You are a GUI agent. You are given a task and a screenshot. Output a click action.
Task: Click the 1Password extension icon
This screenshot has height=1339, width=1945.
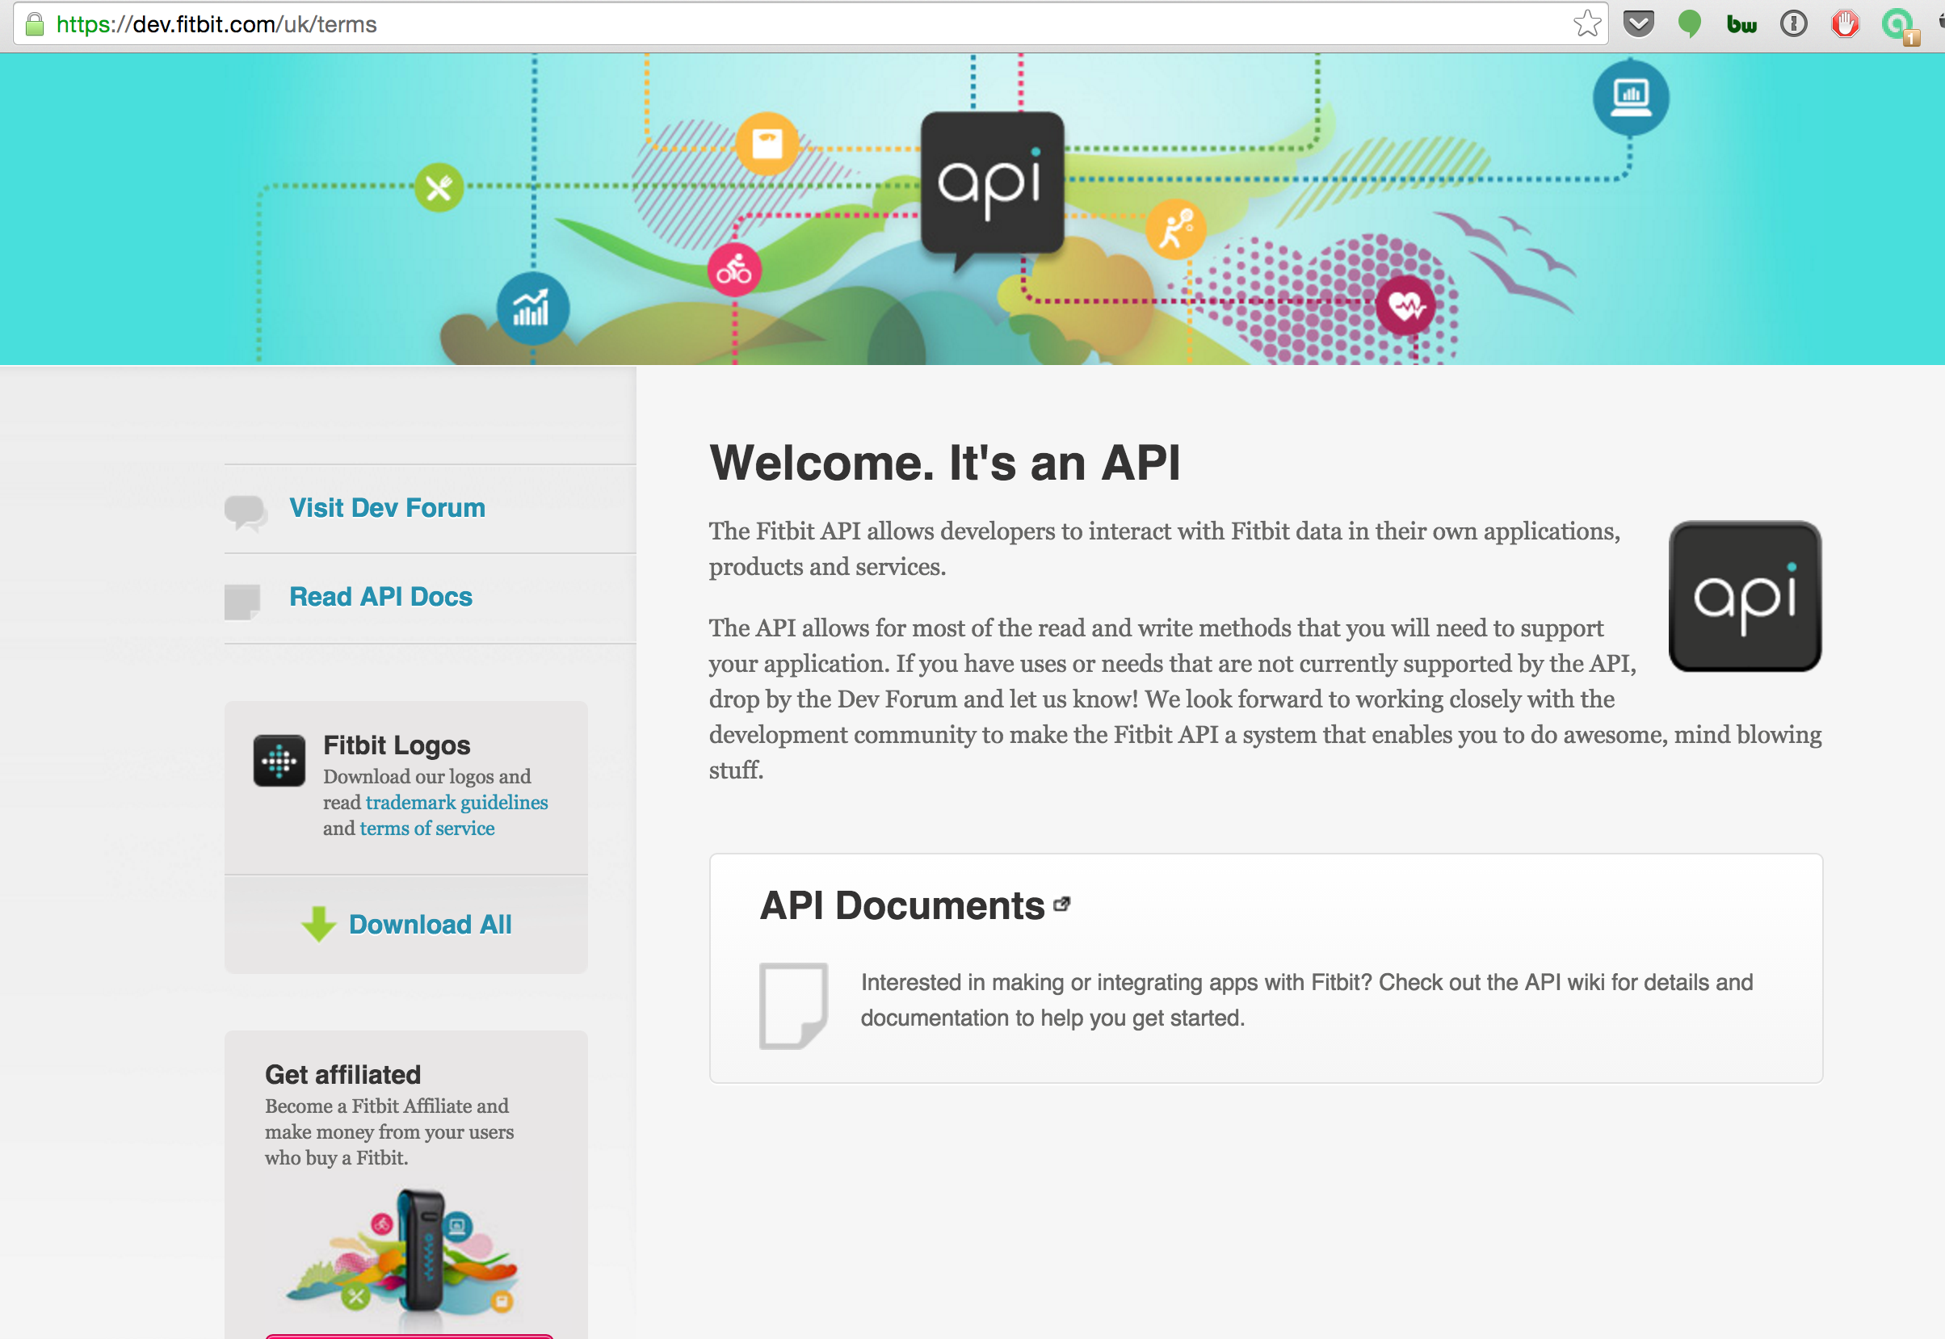click(x=1793, y=24)
